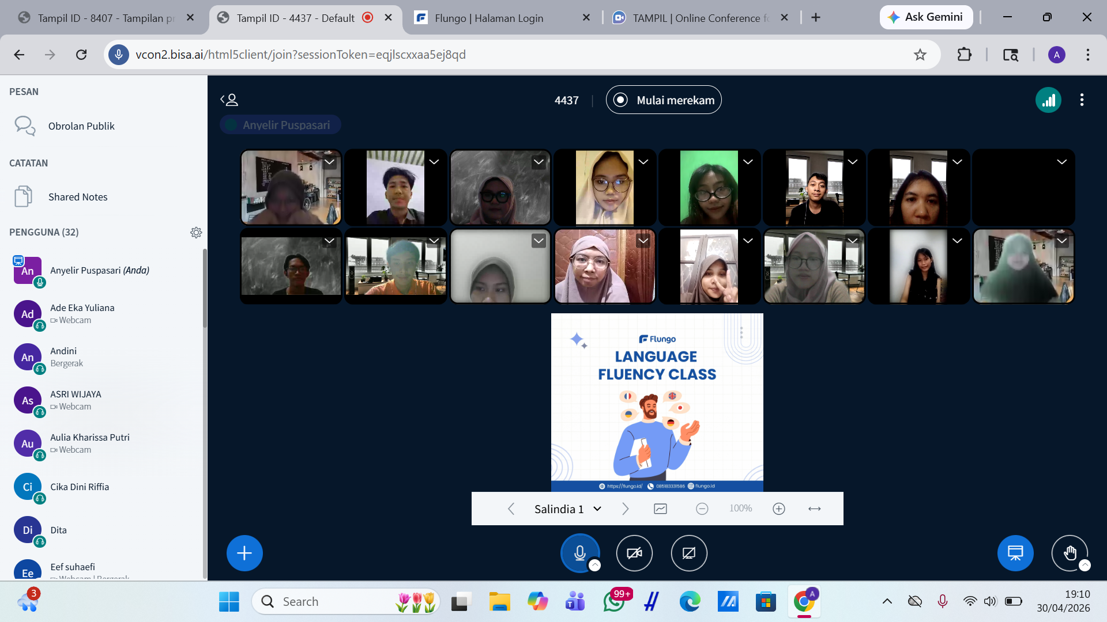Show hidden system tray icons
The image size is (1107, 622).
pyautogui.click(x=887, y=602)
